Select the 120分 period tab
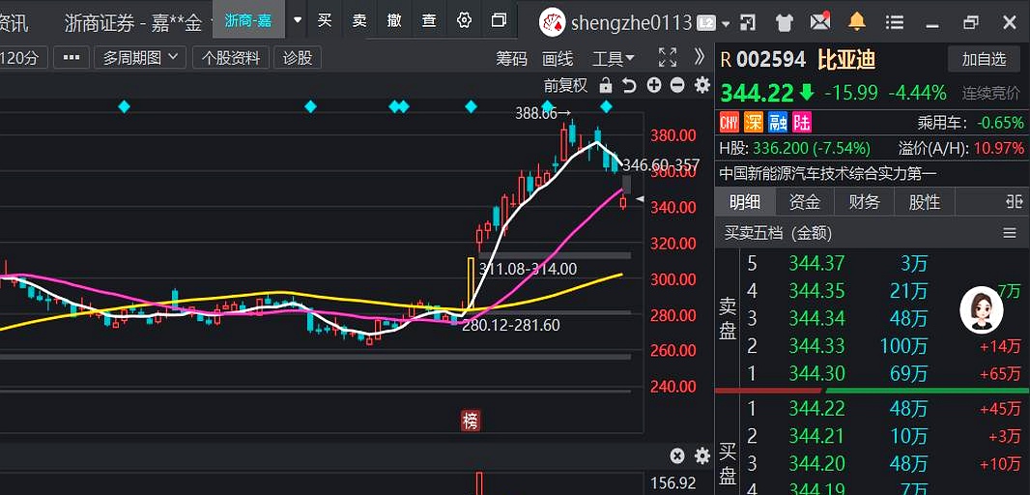This screenshot has height=495, width=1030. point(21,58)
